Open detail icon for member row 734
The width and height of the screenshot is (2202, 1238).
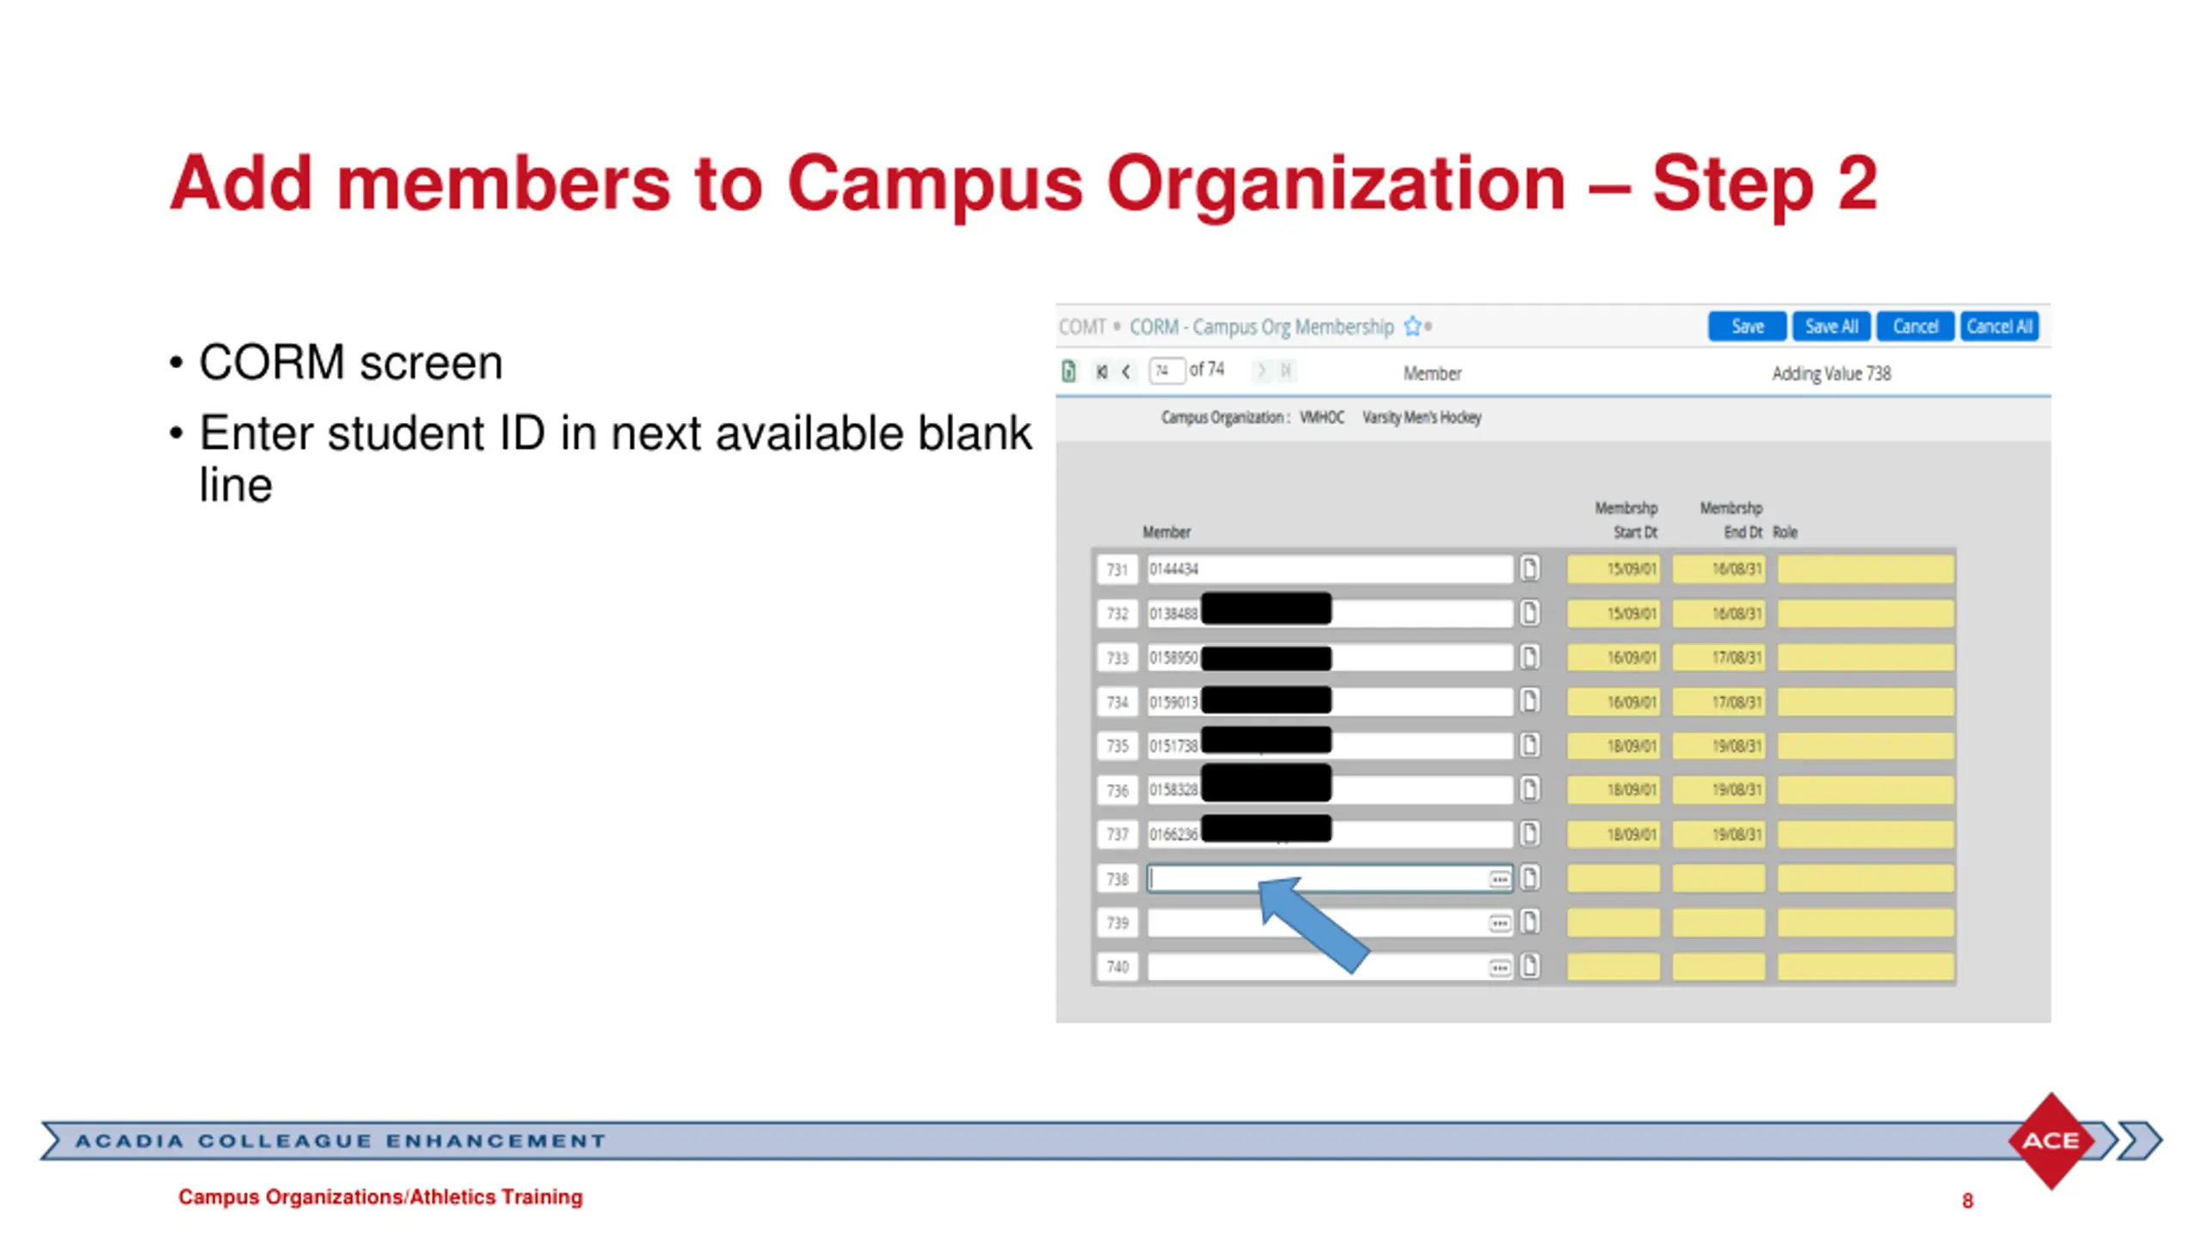tap(1530, 701)
